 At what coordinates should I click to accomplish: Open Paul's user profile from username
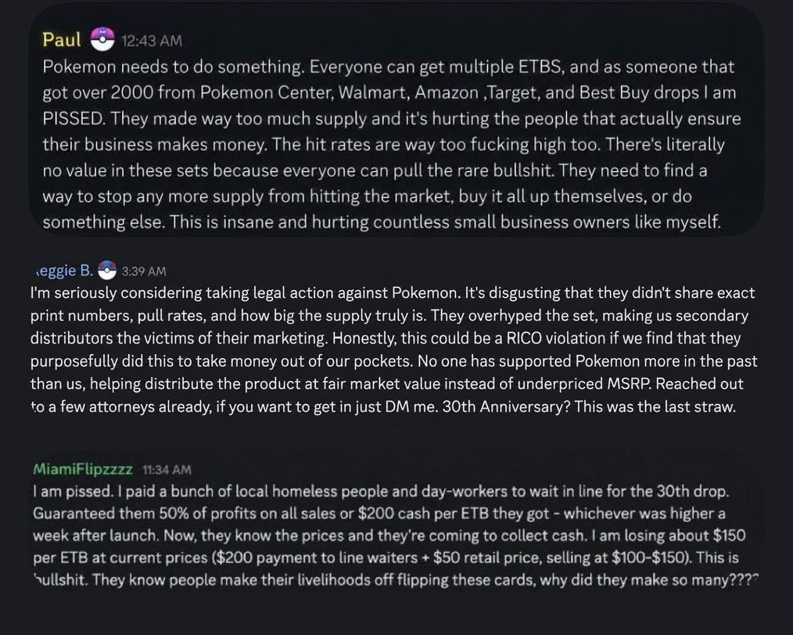point(62,39)
